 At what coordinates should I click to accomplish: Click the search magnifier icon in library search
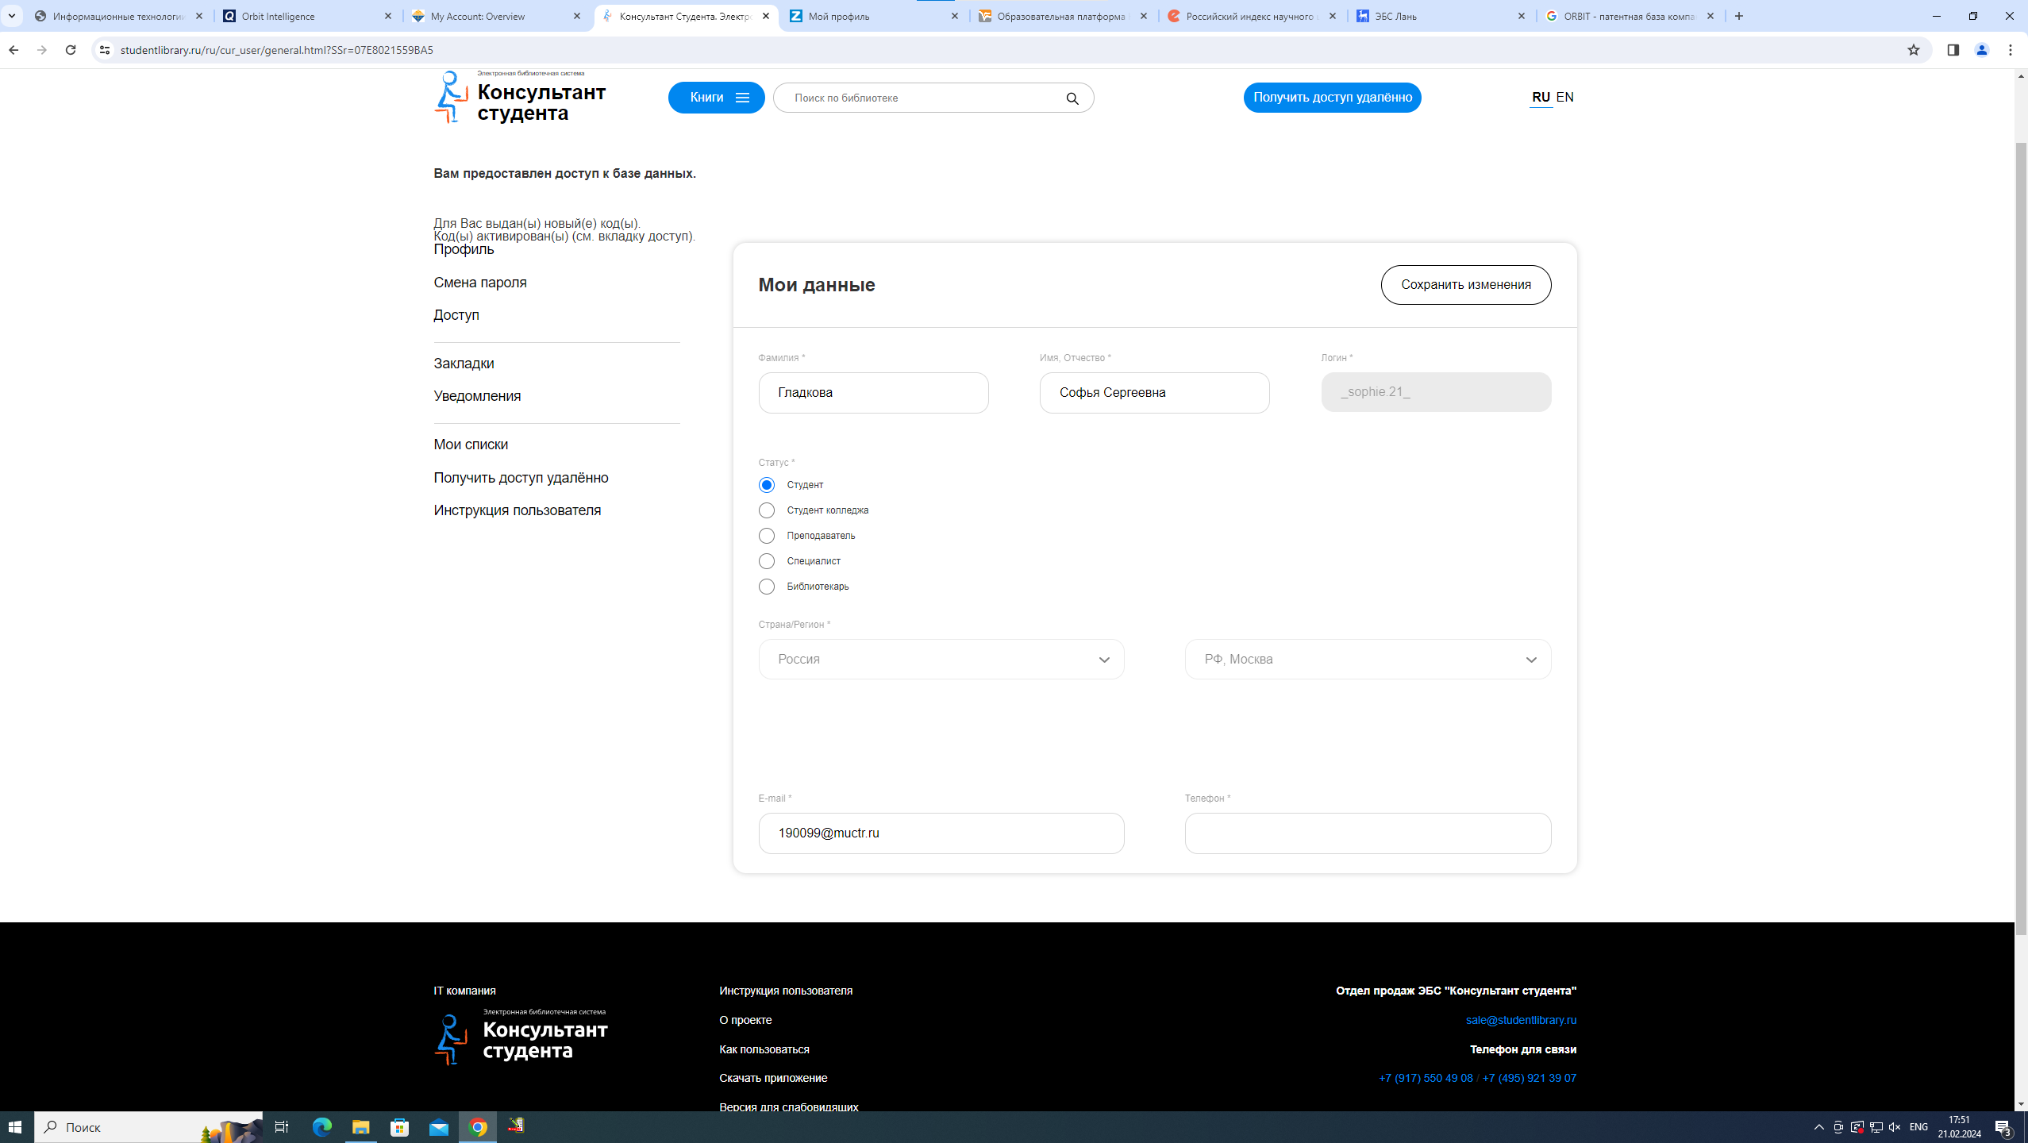[1072, 98]
